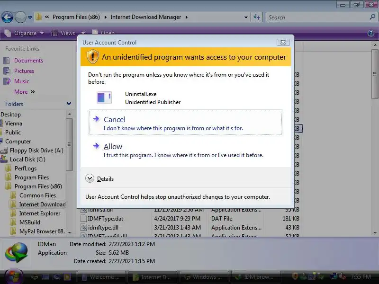
Task: Click the search magnifier icon
Action: click(x=372, y=17)
